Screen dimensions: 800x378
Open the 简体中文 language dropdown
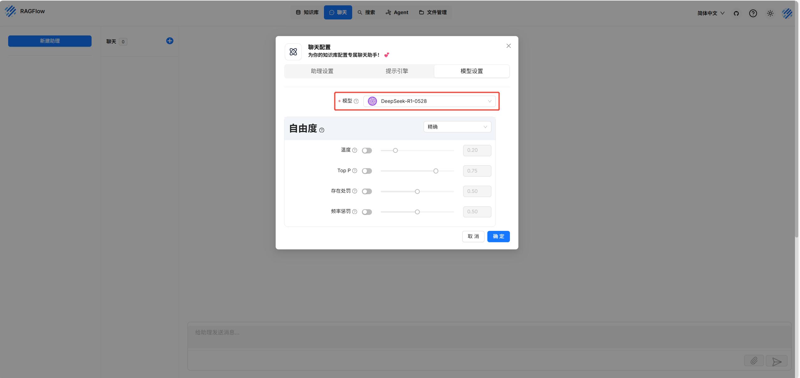pyautogui.click(x=711, y=13)
